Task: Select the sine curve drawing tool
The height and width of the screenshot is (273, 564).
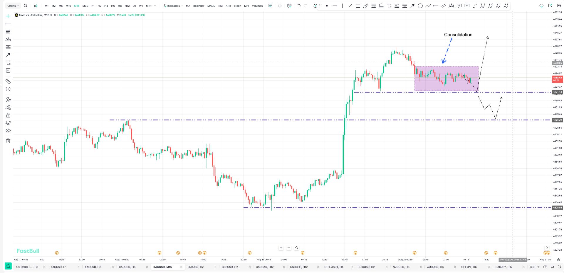Action: pos(475,6)
